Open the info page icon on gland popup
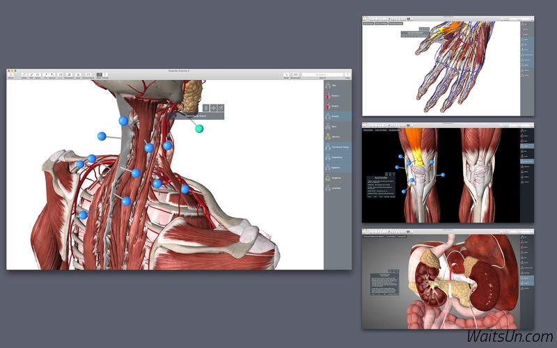The height and width of the screenshot is (348, 557). click(x=206, y=108)
